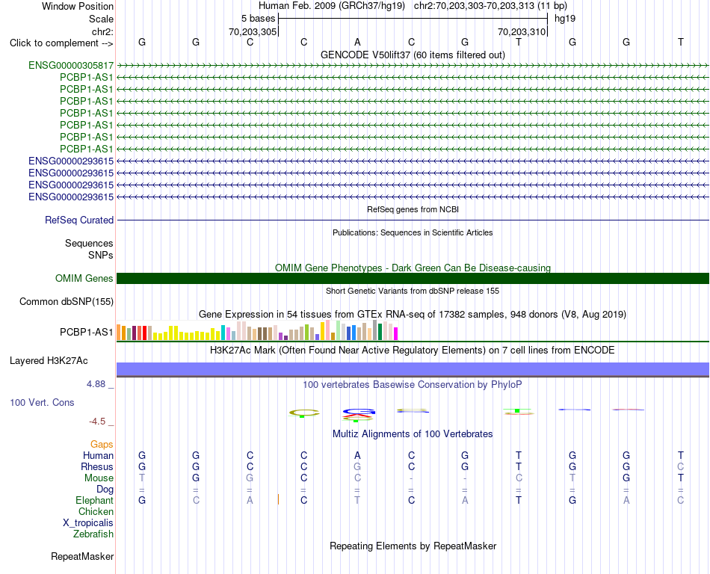Open 'Publications: Sequences in Scientific Articles' title
The width and height of the screenshot is (710, 574).
click(413, 232)
